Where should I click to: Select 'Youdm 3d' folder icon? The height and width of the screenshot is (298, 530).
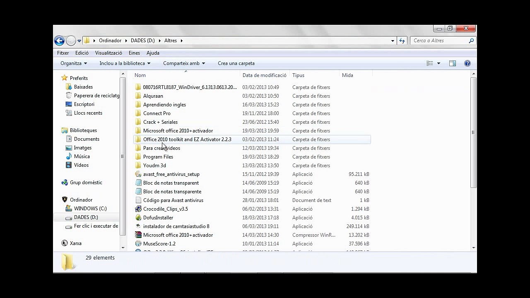pyautogui.click(x=138, y=166)
